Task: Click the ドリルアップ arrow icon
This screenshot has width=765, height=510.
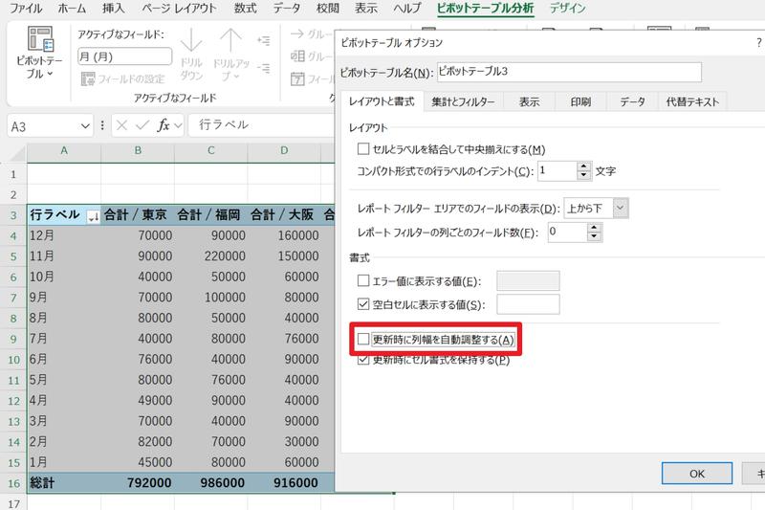Action: [x=230, y=40]
